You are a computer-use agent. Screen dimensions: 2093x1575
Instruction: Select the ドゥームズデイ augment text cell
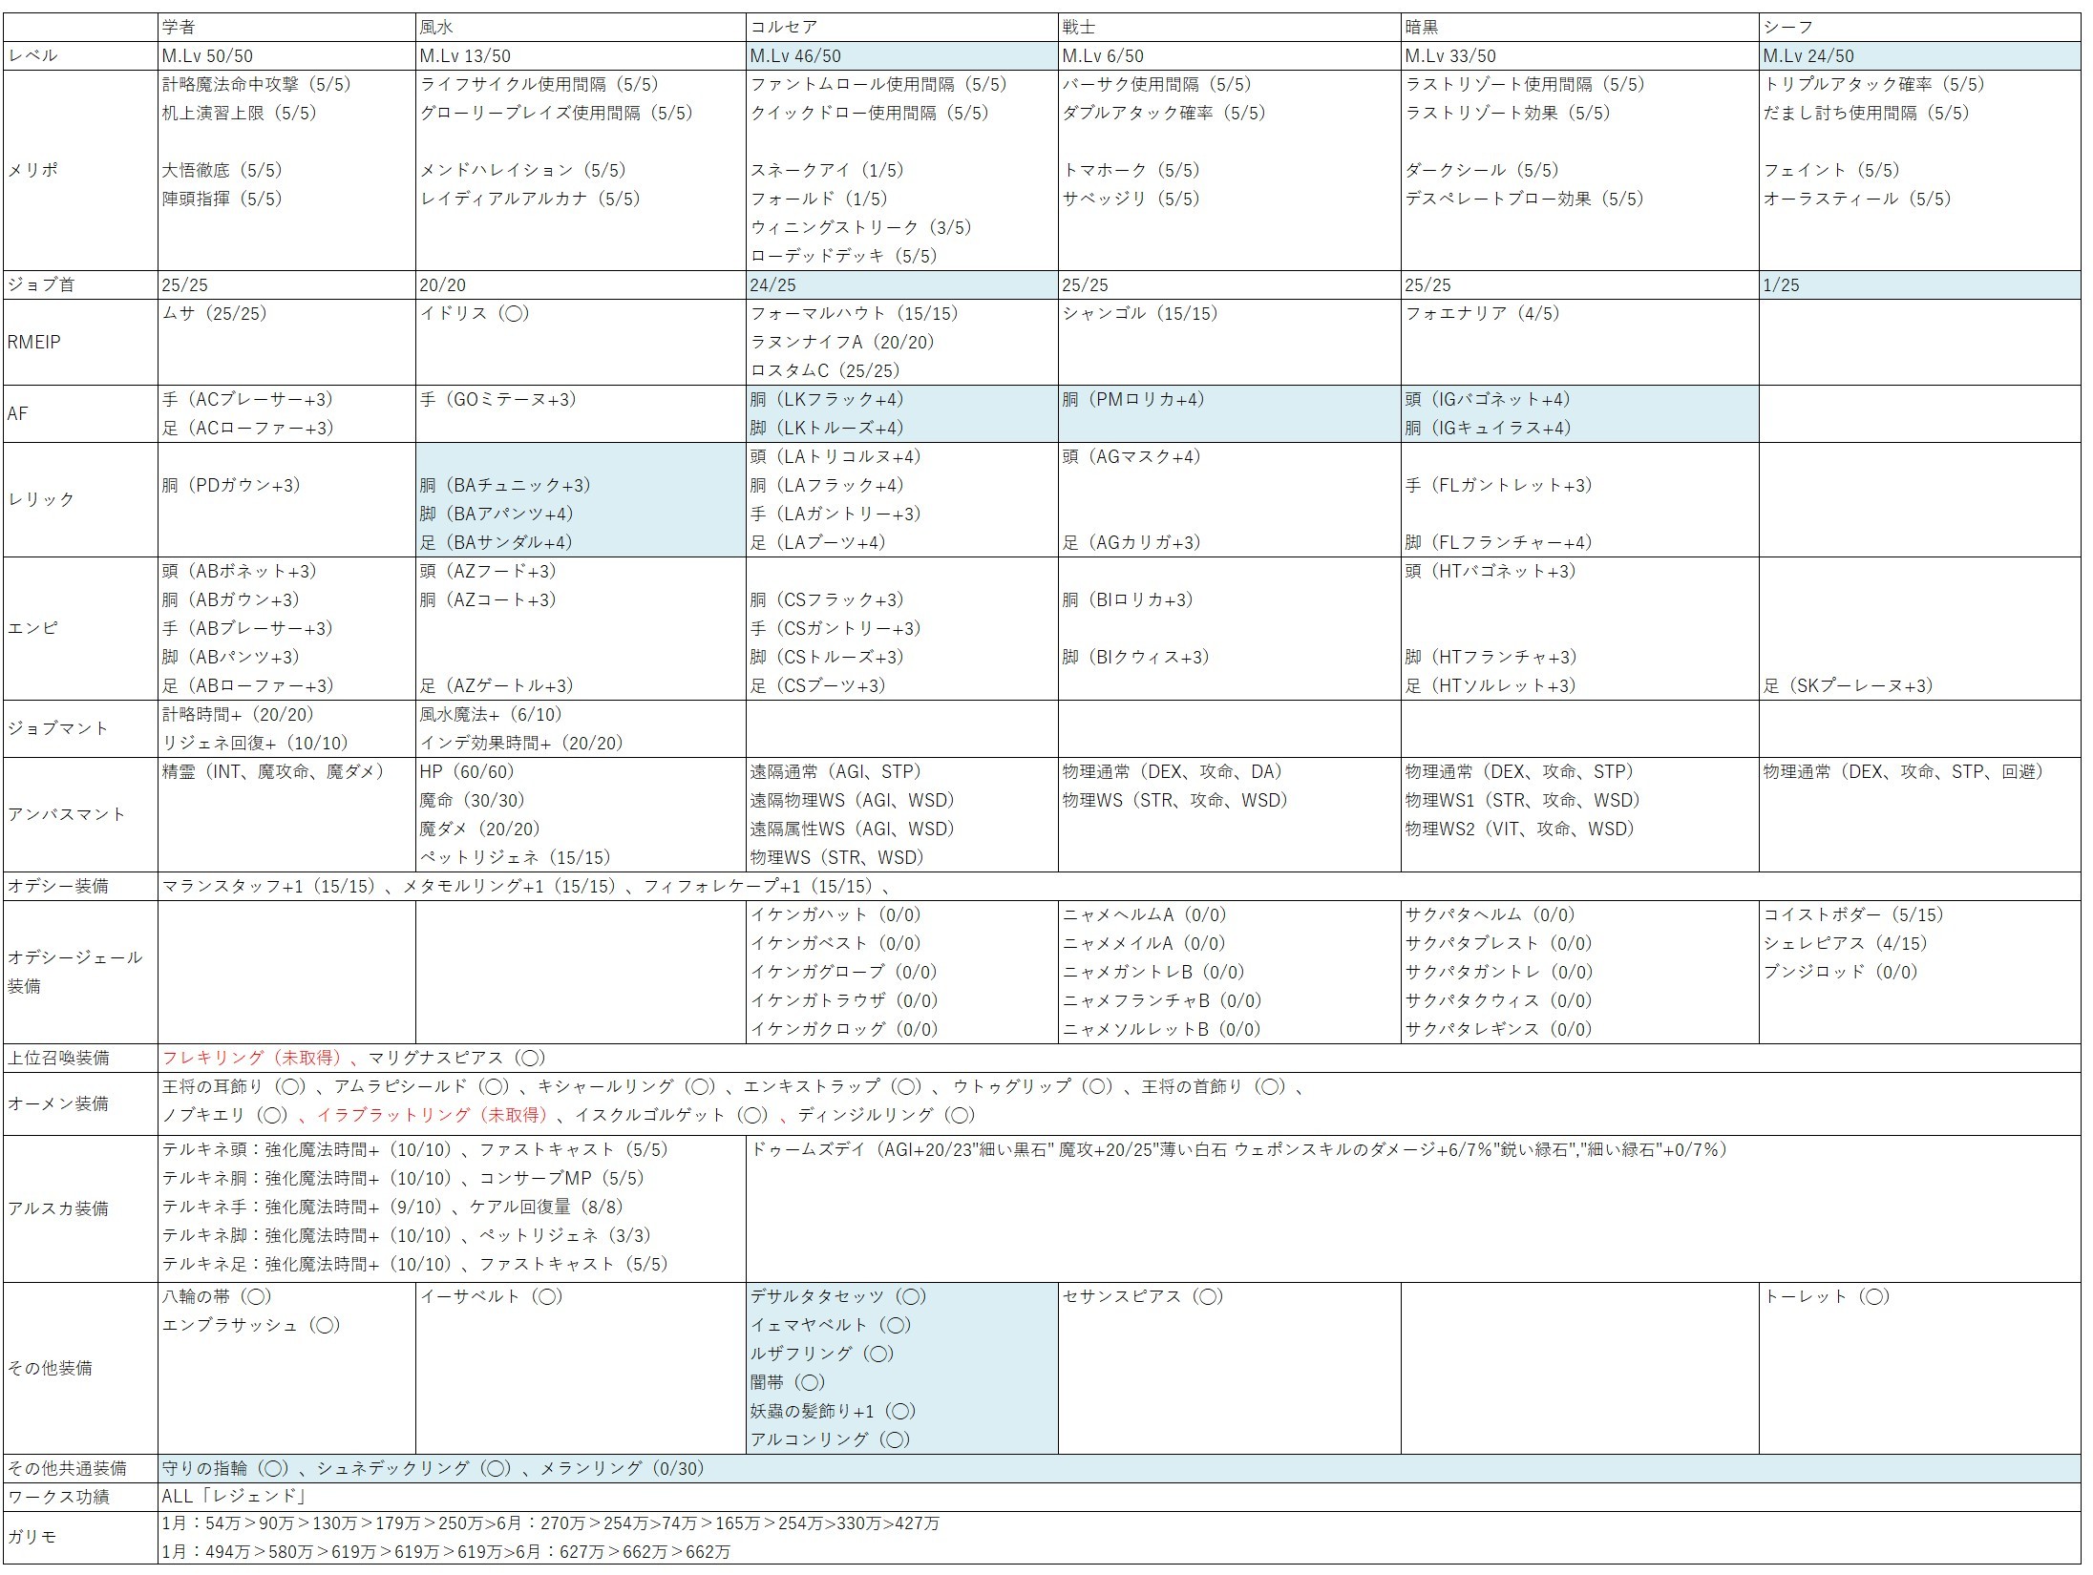[x=1239, y=1150]
